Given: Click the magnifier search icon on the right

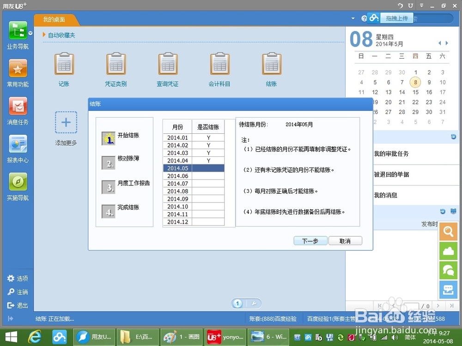Looking at the screenshot, I should [448, 231].
